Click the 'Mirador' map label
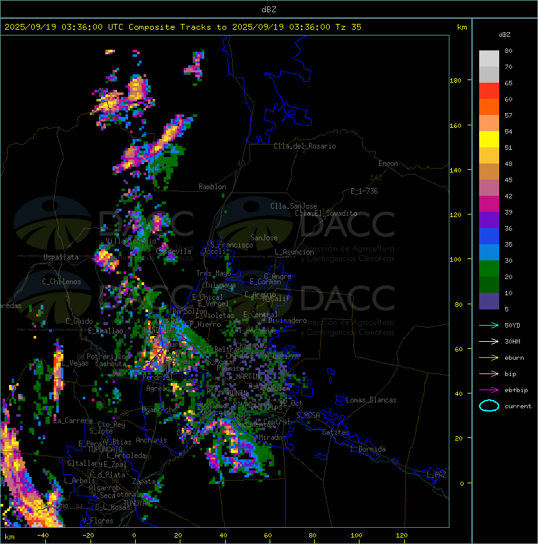This screenshot has height=544, width=538. click(x=273, y=437)
